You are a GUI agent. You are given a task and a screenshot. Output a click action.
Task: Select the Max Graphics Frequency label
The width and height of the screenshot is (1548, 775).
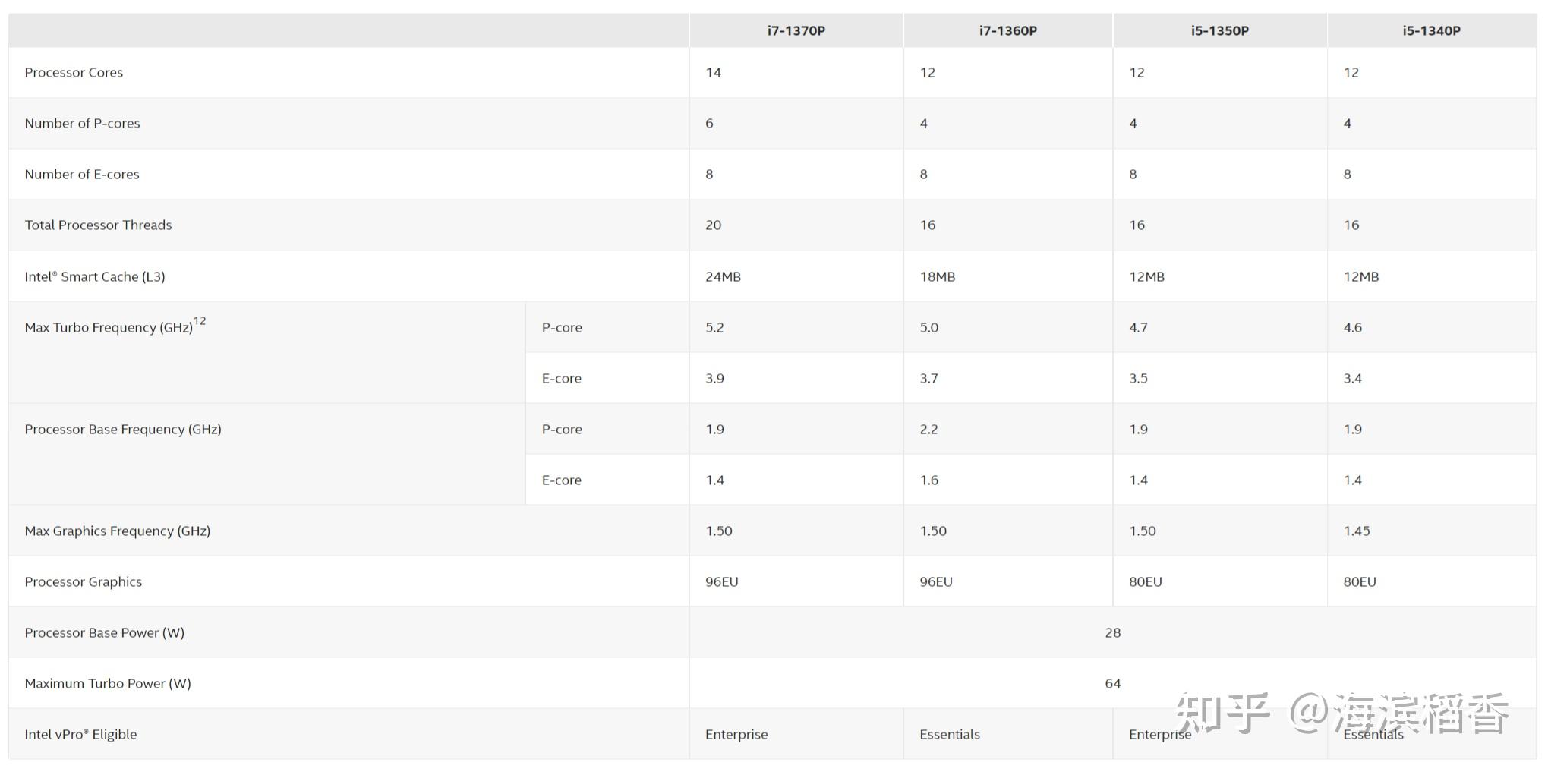(117, 531)
